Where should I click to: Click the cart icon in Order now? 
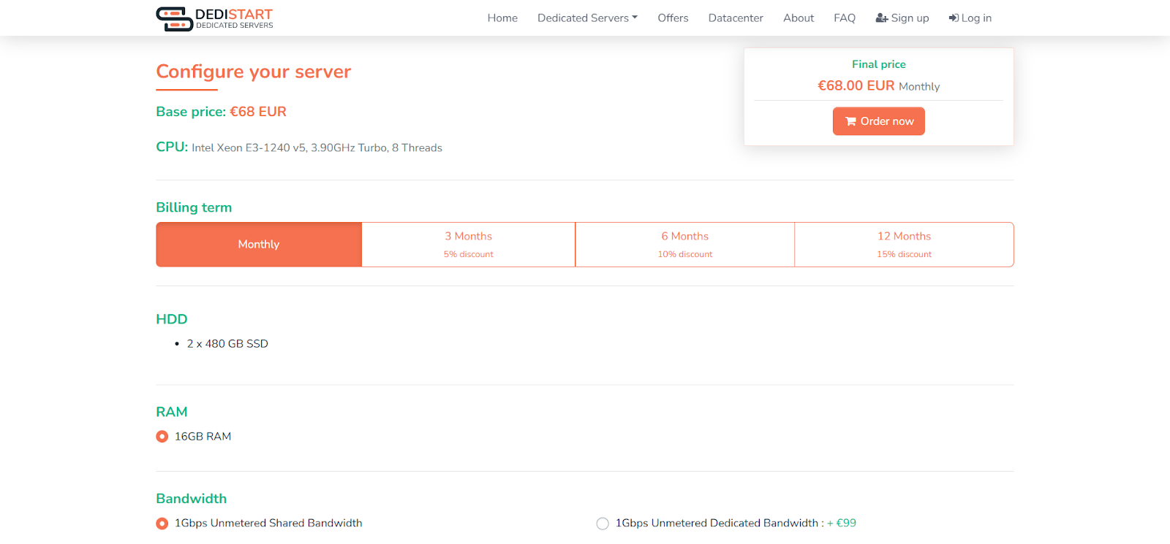[x=850, y=121]
